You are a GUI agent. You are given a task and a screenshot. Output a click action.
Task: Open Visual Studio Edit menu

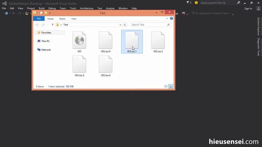click(12, 8)
